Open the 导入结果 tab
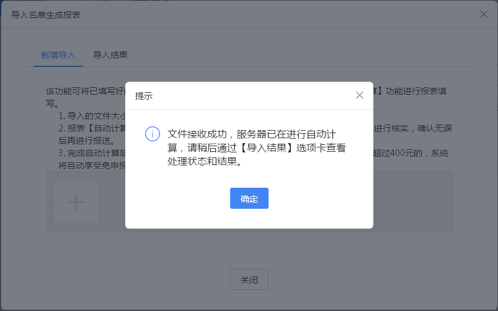 click(110, 55)
